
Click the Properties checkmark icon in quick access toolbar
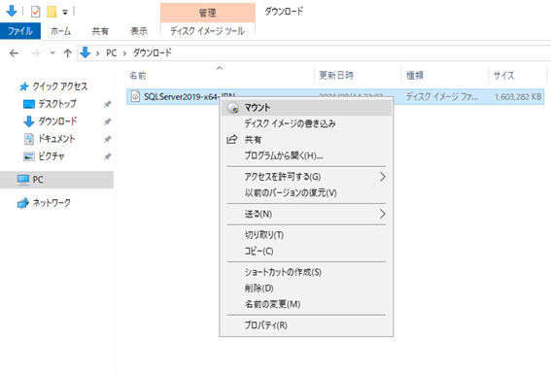[36, 12]
